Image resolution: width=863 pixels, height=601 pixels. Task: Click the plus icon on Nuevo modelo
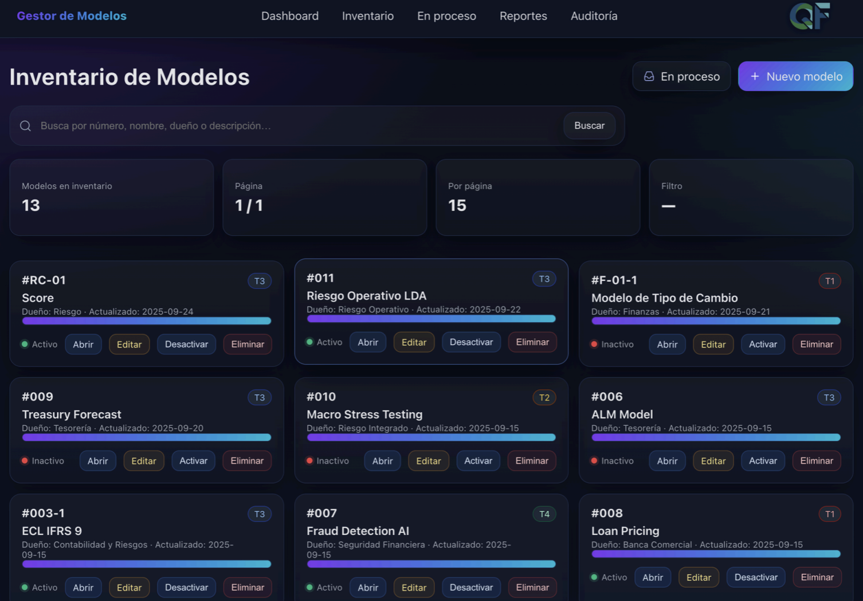(755, 77)
